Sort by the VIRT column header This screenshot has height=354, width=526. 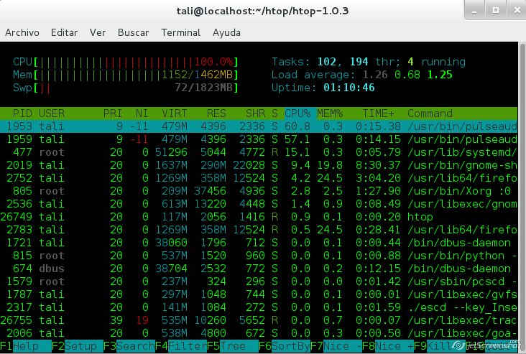point(175,113)
